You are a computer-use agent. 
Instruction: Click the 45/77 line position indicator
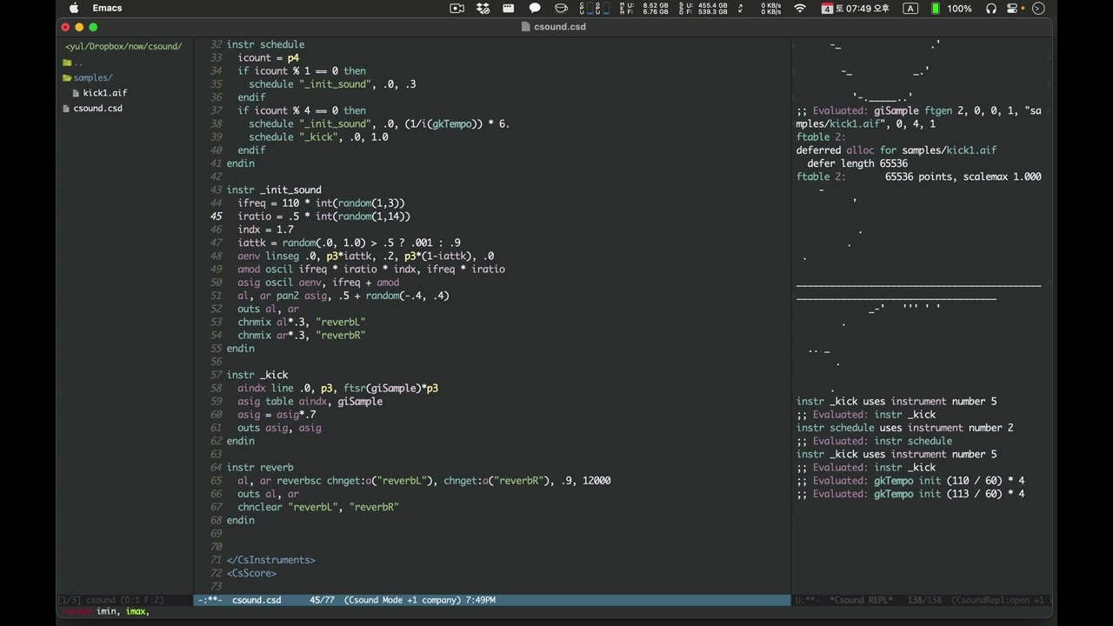point(323,600)
